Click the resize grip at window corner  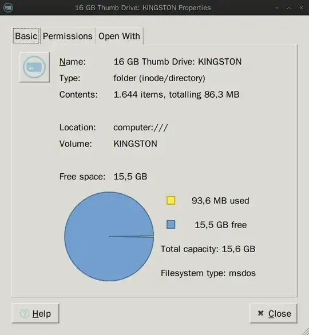[305, 332]
